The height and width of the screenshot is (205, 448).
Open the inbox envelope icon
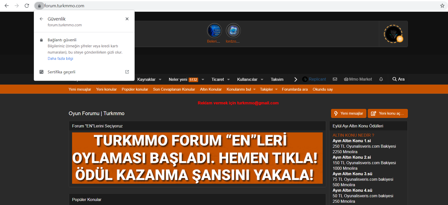click(x=335, y=79)
